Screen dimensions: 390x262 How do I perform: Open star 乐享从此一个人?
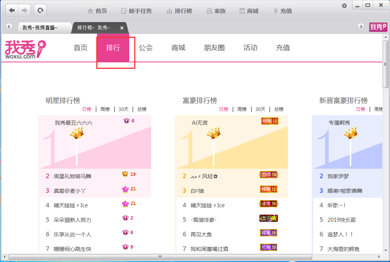click(x=72, y=234)
